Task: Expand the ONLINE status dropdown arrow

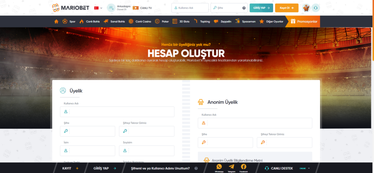Action: click(309, 168)
